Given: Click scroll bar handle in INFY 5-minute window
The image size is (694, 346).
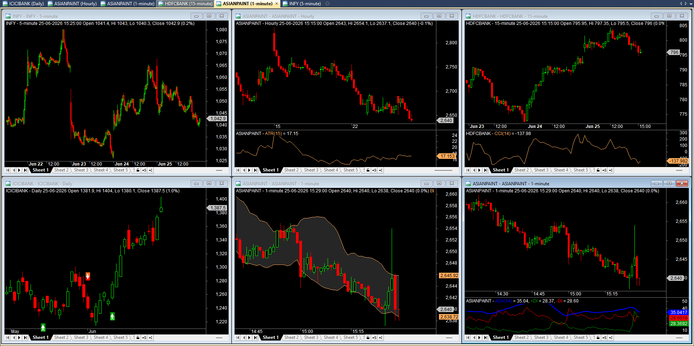Looking at the screenshot, I should click(219, 170).
